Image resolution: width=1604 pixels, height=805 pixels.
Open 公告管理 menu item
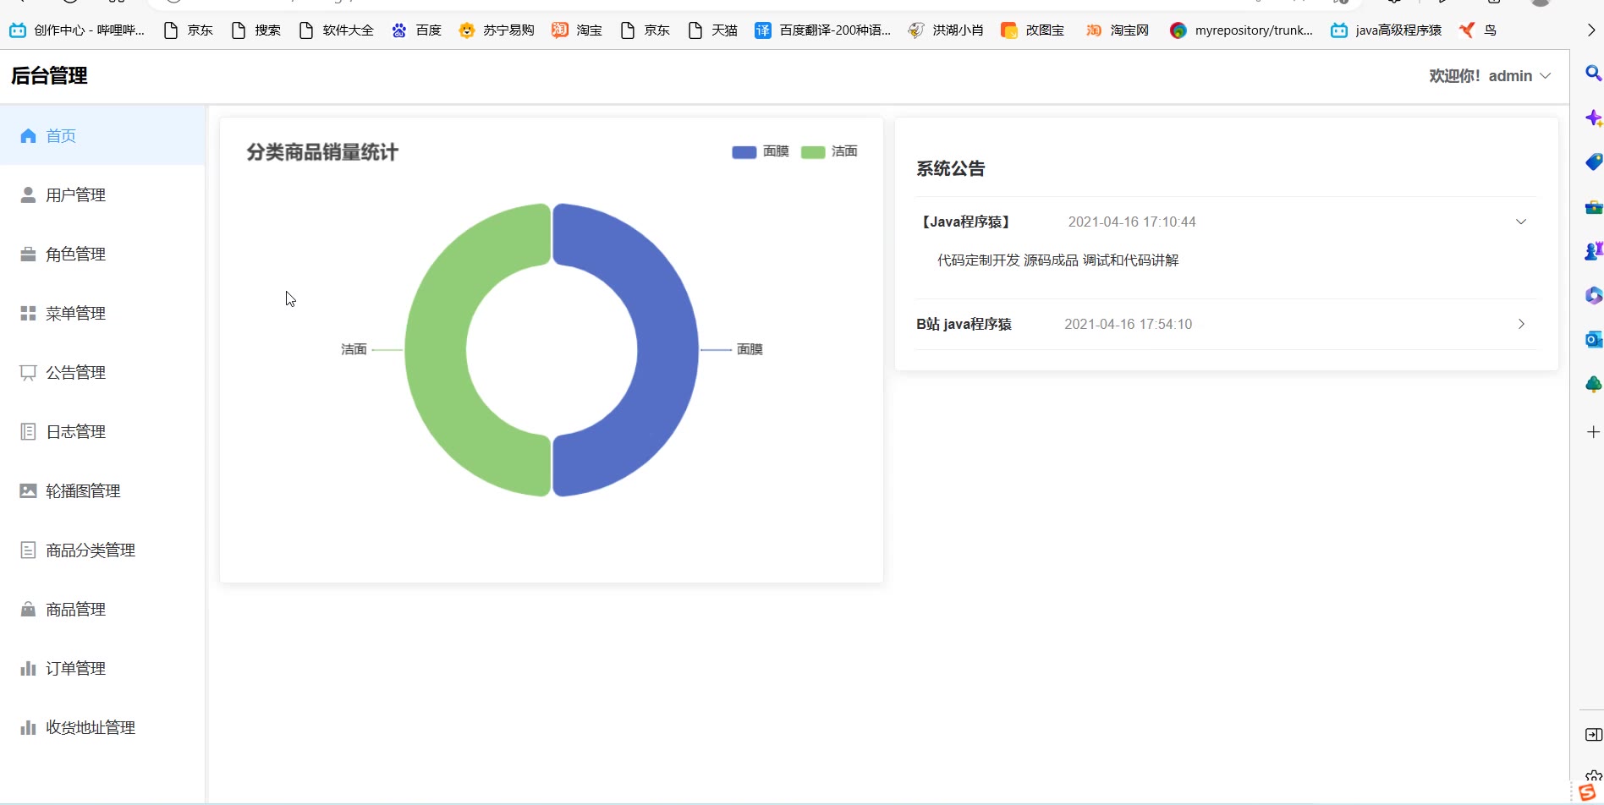tap(102, 372)
